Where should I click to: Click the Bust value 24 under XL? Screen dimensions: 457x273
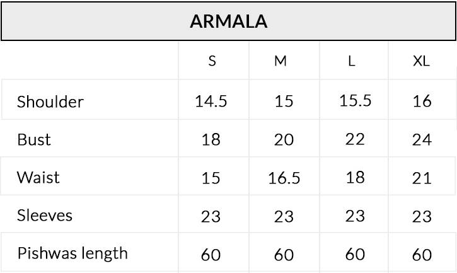click(x=422, y=140)
